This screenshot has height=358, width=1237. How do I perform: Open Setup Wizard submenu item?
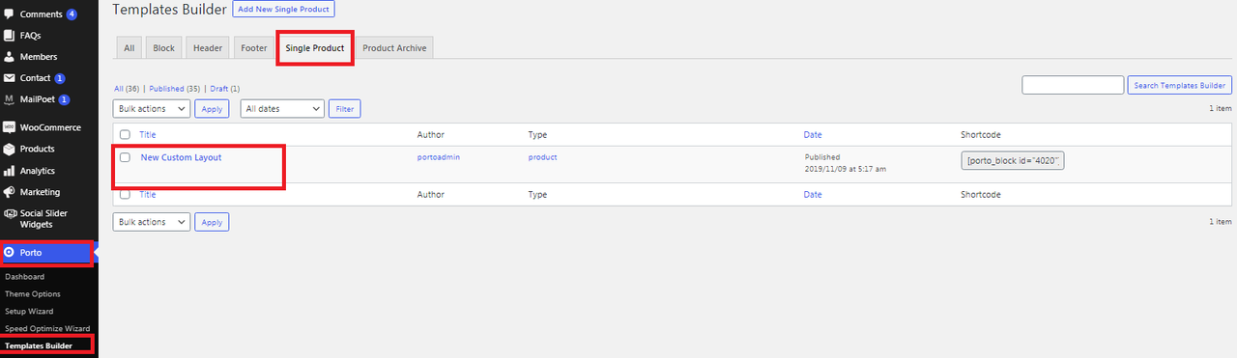coord(29,312)
